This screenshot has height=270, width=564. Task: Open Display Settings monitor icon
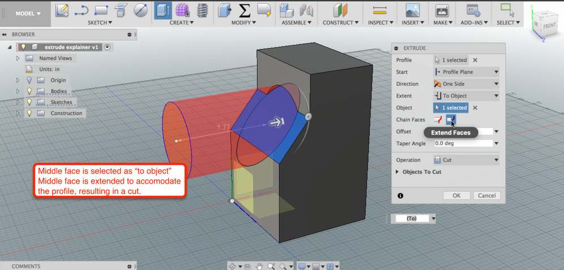(302, 267)
